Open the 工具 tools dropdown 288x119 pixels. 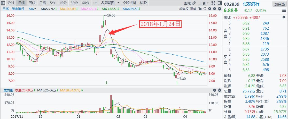[x=204, y=3]
